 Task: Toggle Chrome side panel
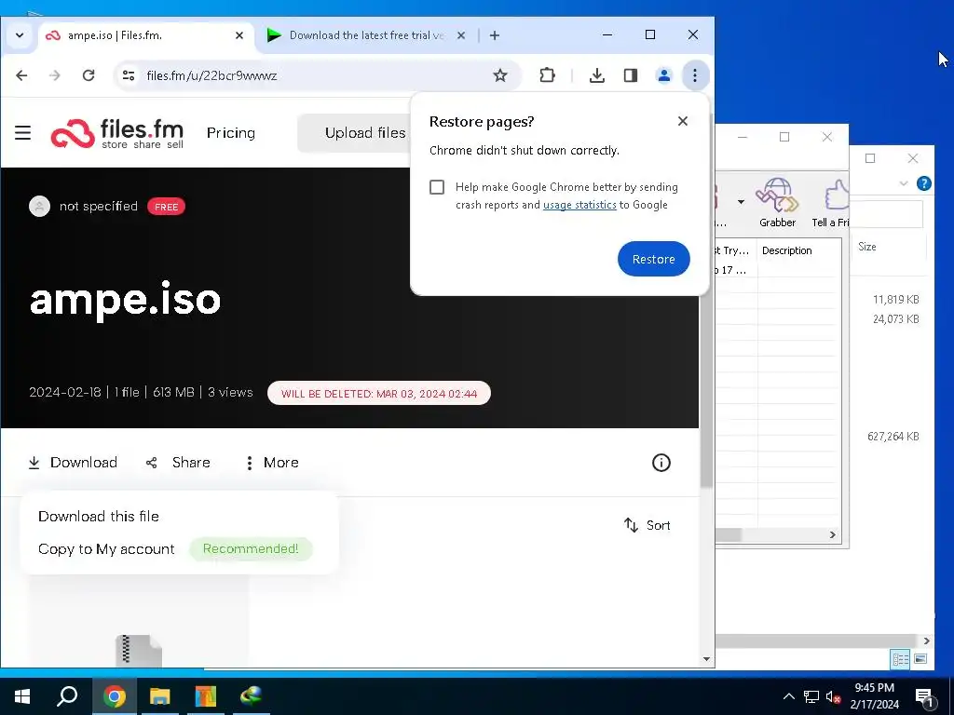[631, 75]
